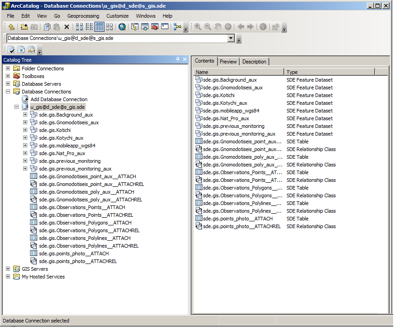Screen dimensions: 395x327
Task: Expand sde.gis.Background_aux in Catalog Tree
Action: point(25,115)
